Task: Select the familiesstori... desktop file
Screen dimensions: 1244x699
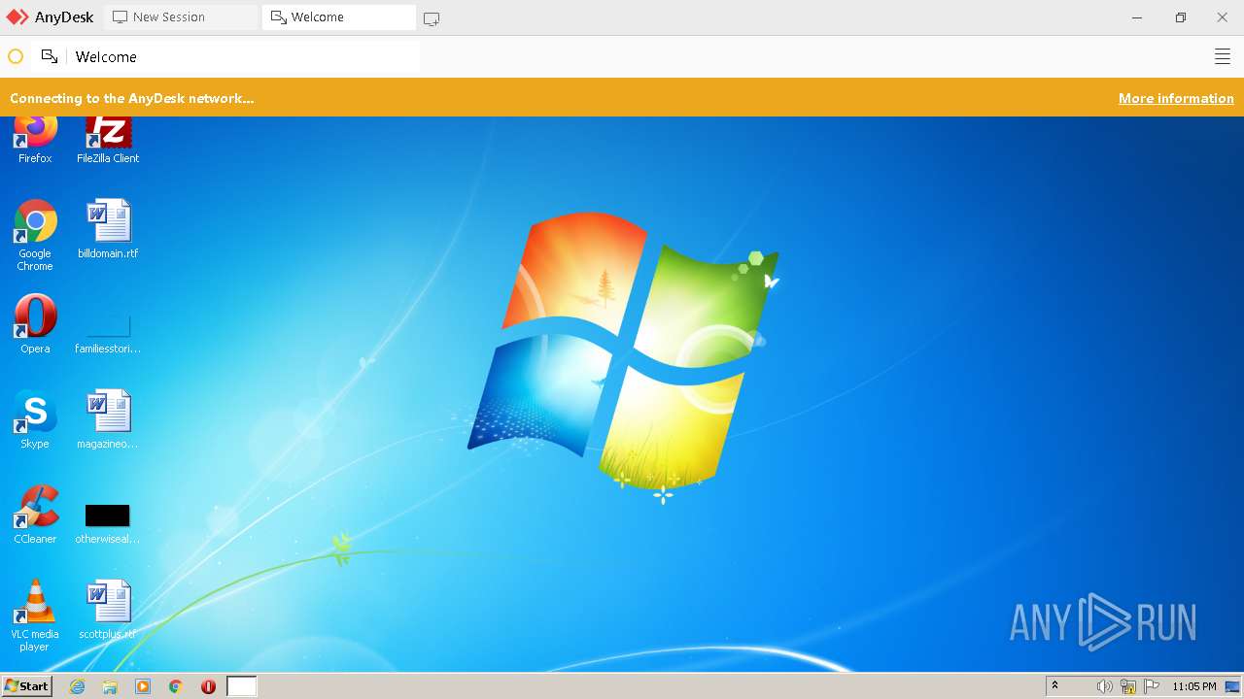Action: pyautogui.click(x=108, y=332)
